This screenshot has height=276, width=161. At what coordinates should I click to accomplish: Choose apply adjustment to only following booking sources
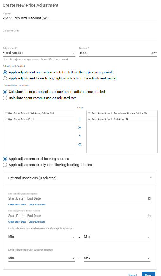(x=5, y=165)
